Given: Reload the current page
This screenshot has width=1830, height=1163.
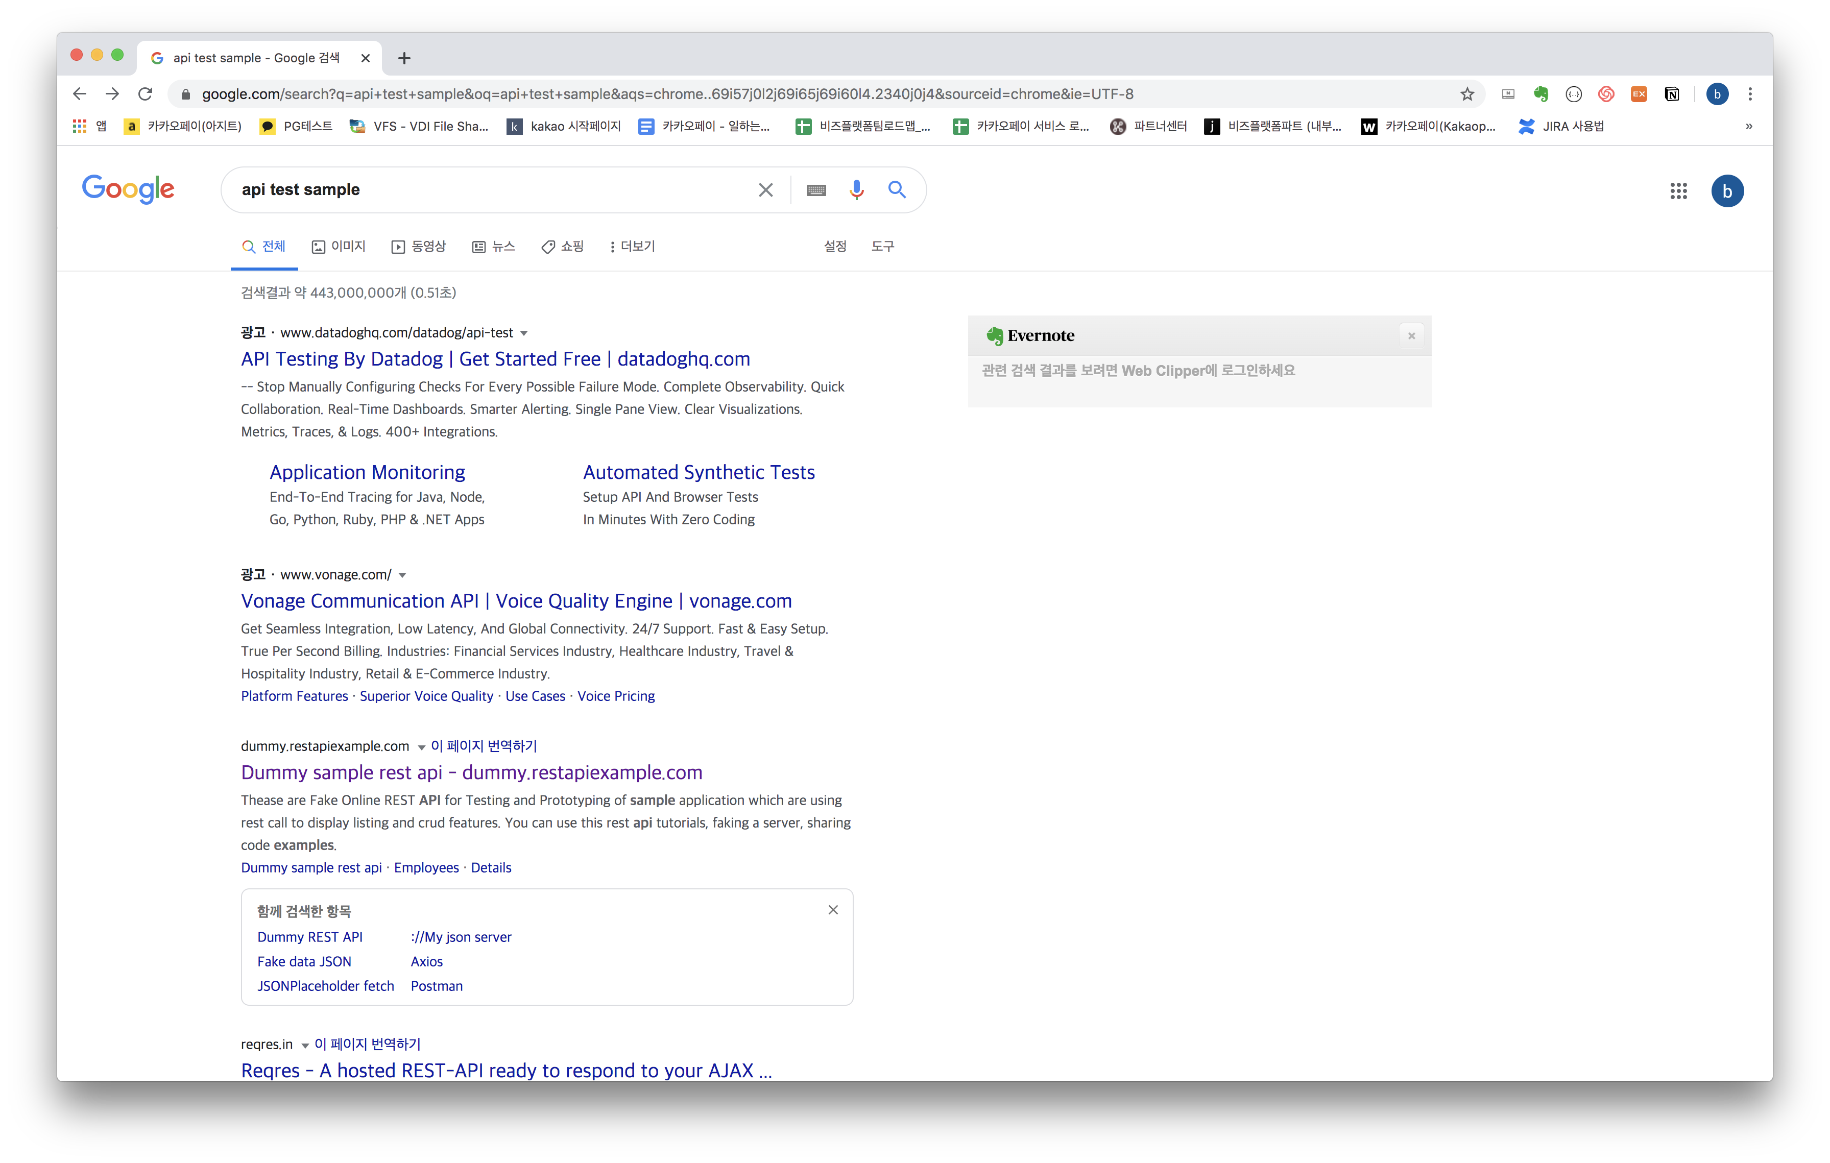Looking at the screenshot, I should click(145, 94).
